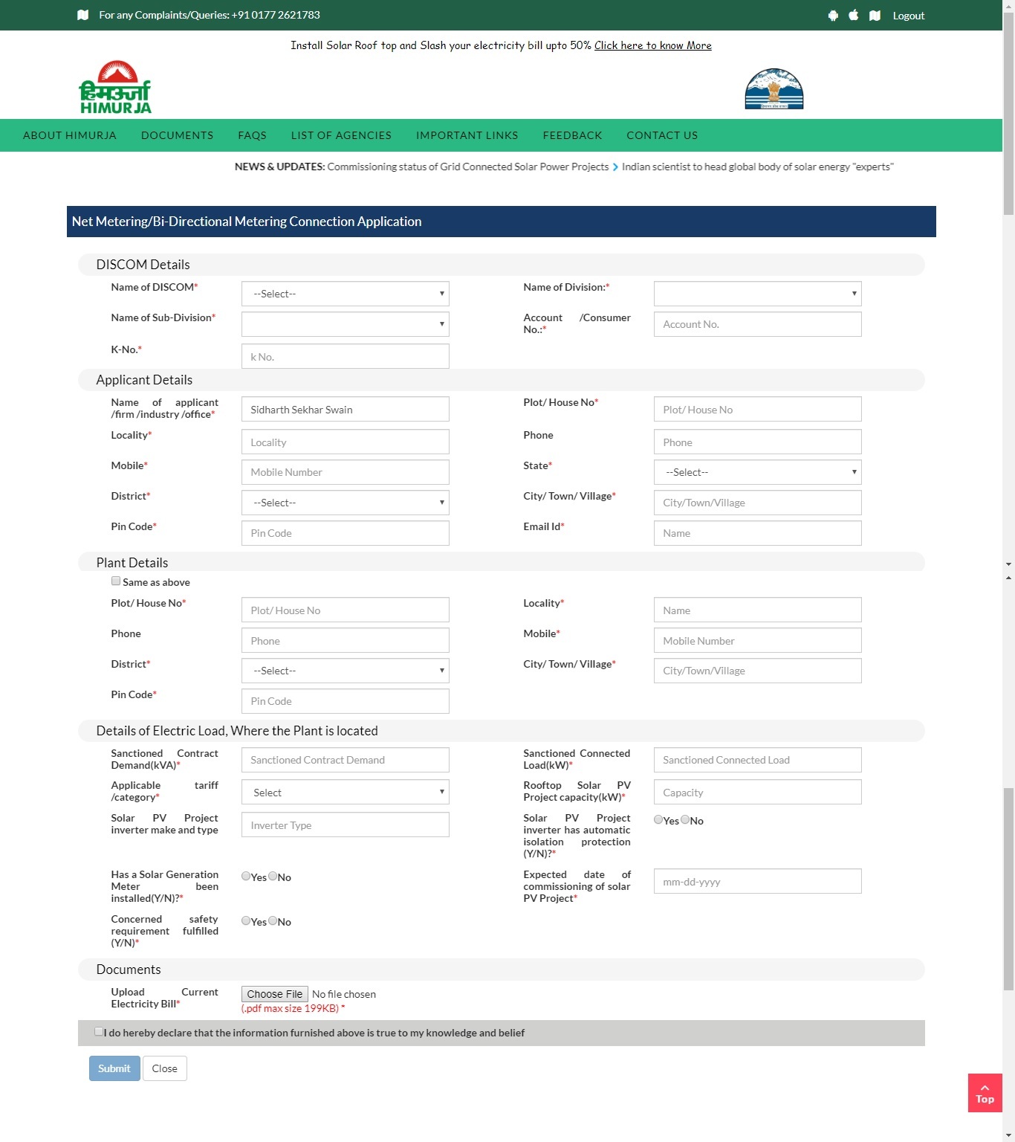
Task: Click Plant Details Locality field
Action: tap(758, 610)
